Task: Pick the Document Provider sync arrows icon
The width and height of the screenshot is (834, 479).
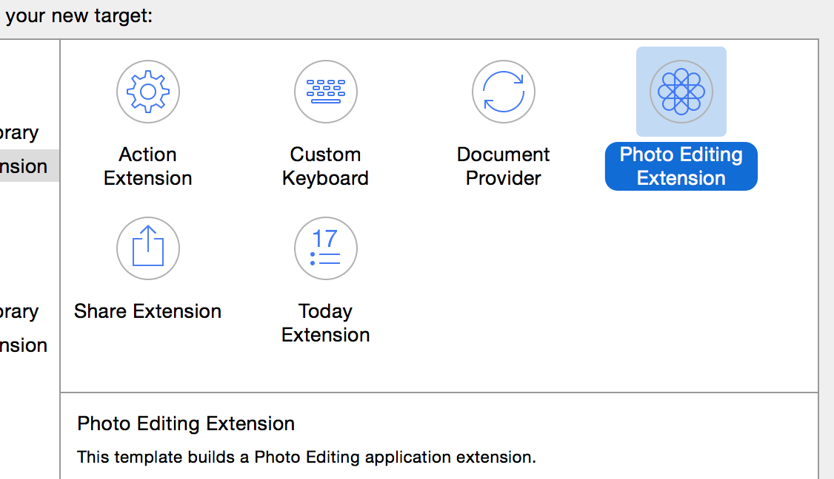Action: pyautogui.click(x=504, y=92)
